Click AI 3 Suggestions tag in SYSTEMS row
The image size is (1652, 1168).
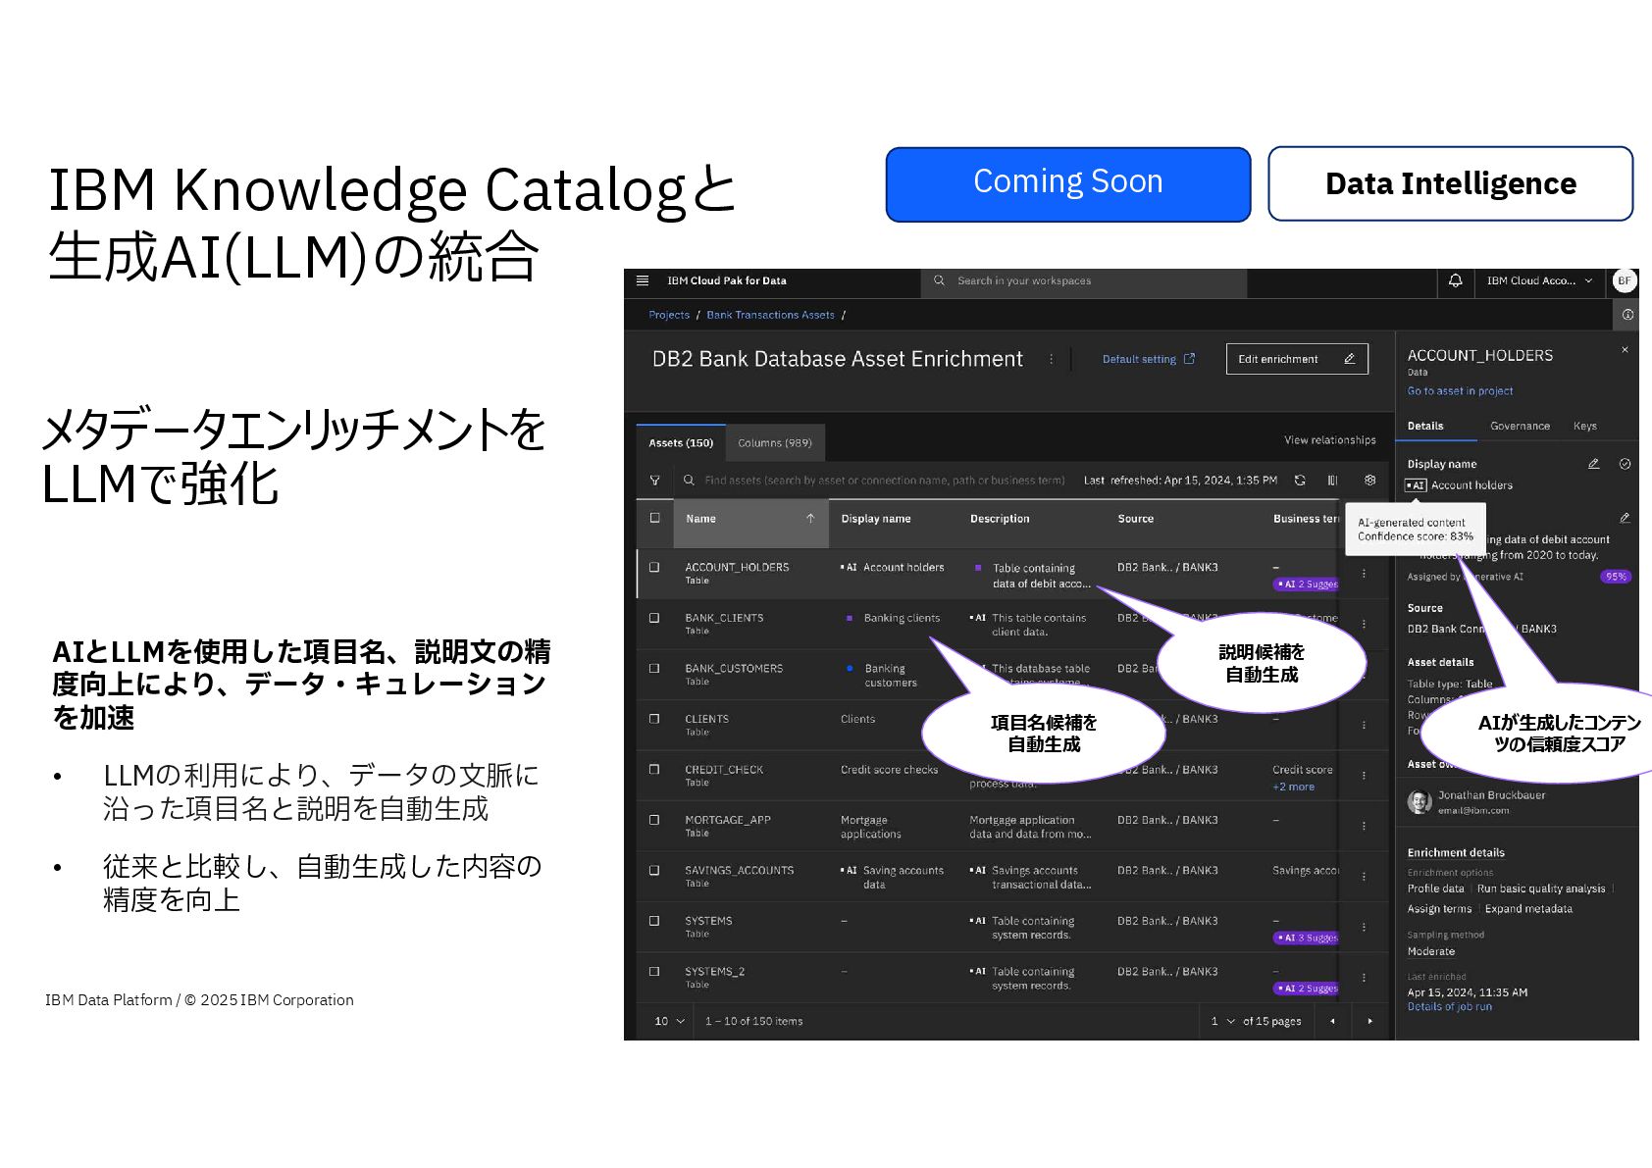tap(1306, 939)
